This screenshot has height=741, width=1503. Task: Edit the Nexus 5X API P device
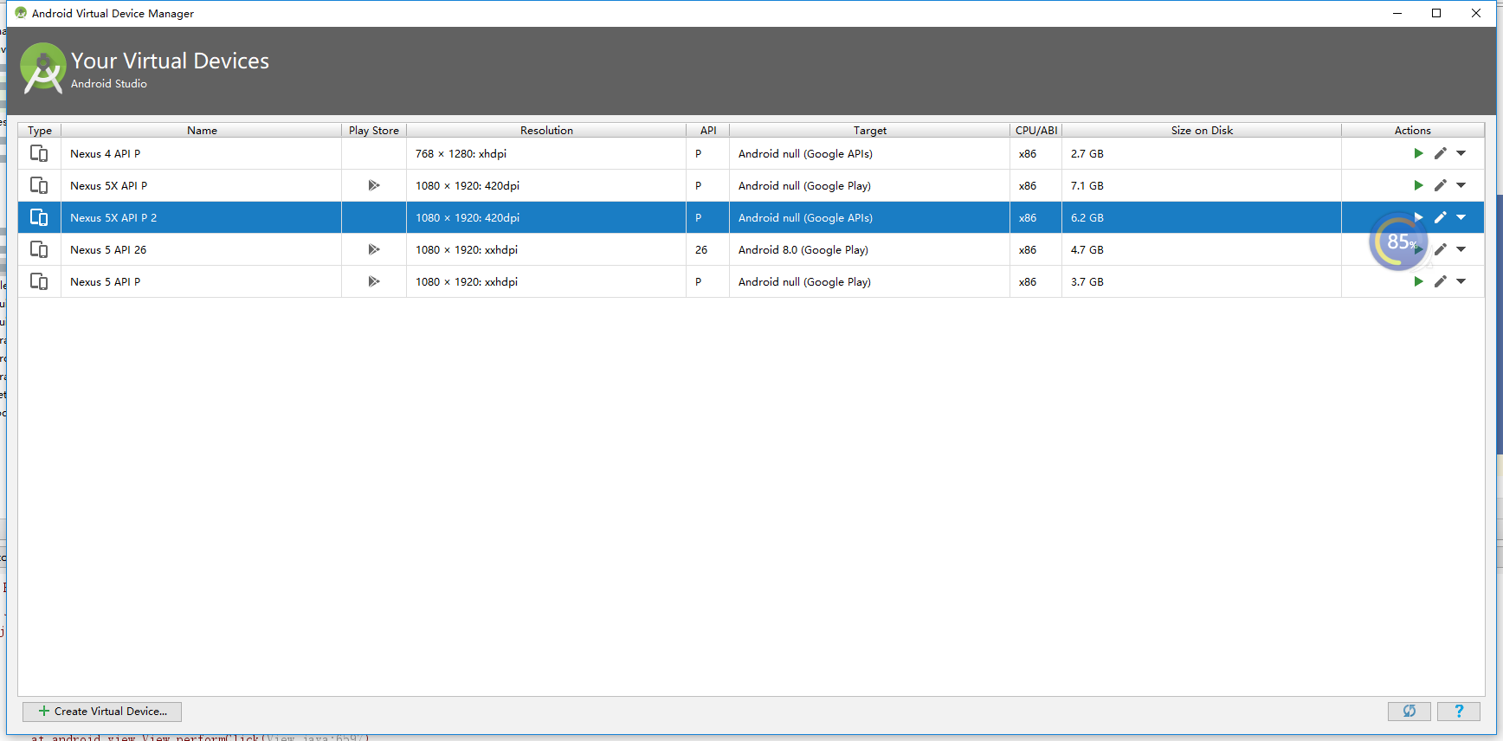click(x=1440, y=185)
